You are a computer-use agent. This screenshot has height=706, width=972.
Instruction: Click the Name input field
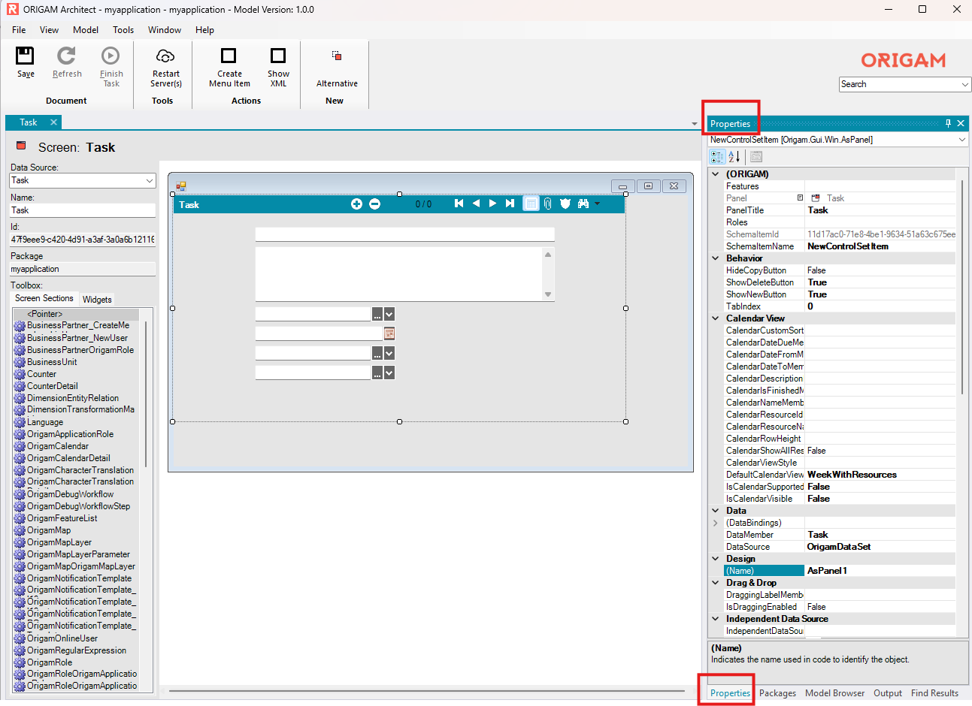click(x=83, y=210)
